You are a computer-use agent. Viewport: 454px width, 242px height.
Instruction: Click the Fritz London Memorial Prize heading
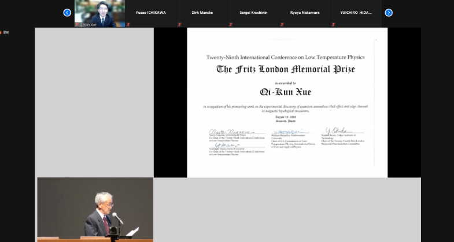[x=285, y=69]
